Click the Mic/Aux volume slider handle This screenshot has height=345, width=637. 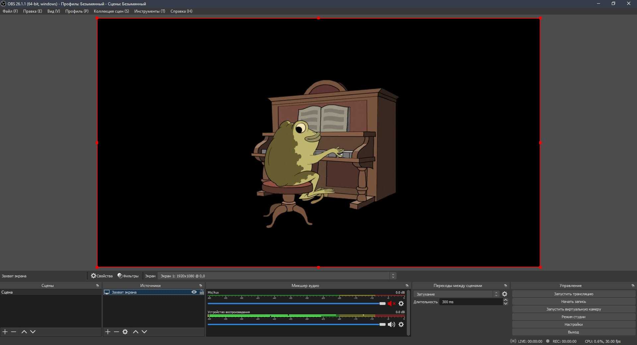pyautogui.click(x=383, y=304)
